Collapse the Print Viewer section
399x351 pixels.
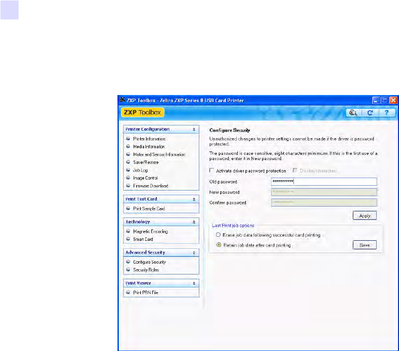[x=194, y=284]
